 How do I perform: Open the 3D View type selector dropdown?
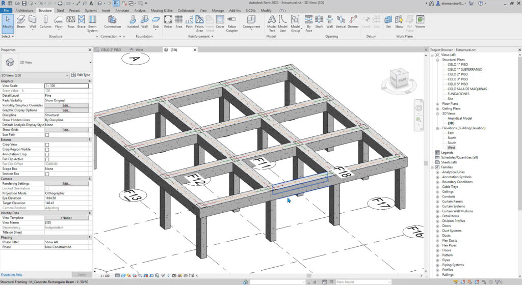coord(90,63)
